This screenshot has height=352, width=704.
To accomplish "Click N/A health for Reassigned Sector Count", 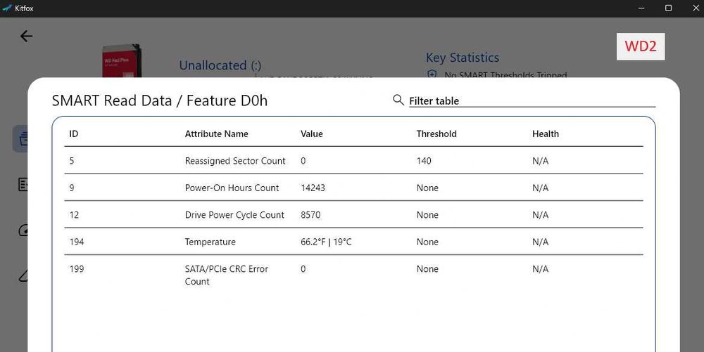I will tap(540, 161).
